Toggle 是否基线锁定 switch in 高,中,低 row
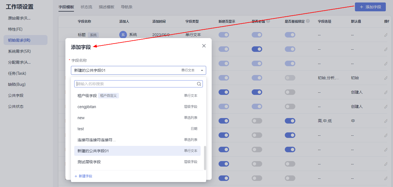 point(290,121)
